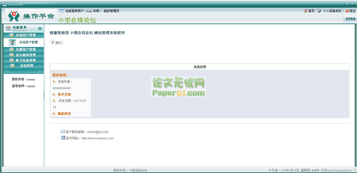Screen dimensions: 357x173
Task: Click the 今天是 date in status bar
Action: 310,170
